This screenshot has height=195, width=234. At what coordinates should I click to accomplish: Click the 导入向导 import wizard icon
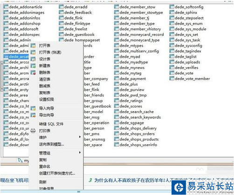point(33,108)
